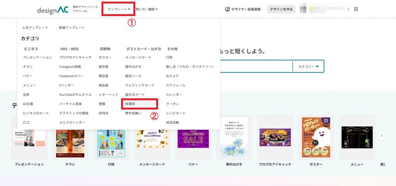Open the チラシ template thumbnail

pos(70,137)
